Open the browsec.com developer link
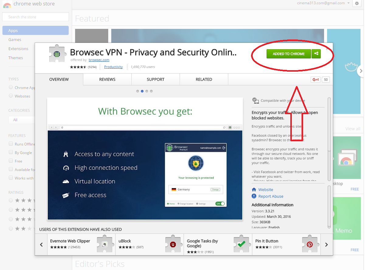The height and width of the screenshot is (270, 366). [x=99, y=60]
